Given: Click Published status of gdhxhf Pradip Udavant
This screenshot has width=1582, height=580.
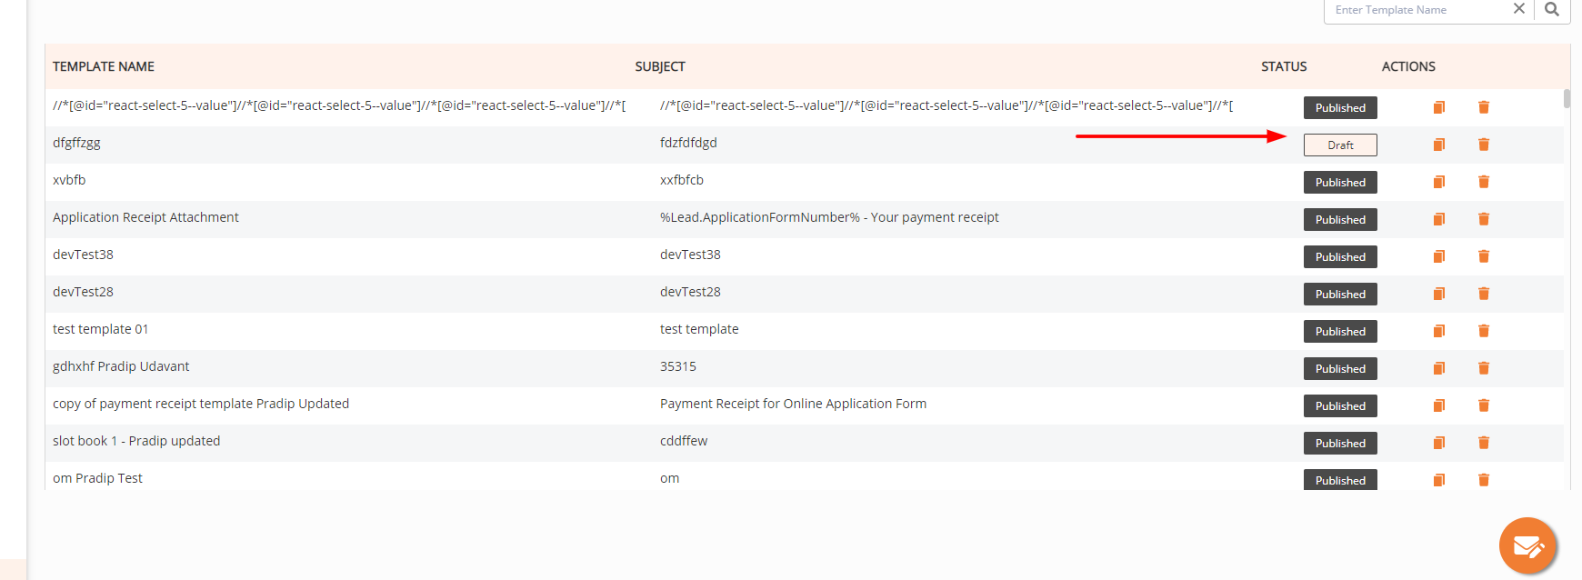Looking at the screenshot, I should click(x=1340, y=368).
